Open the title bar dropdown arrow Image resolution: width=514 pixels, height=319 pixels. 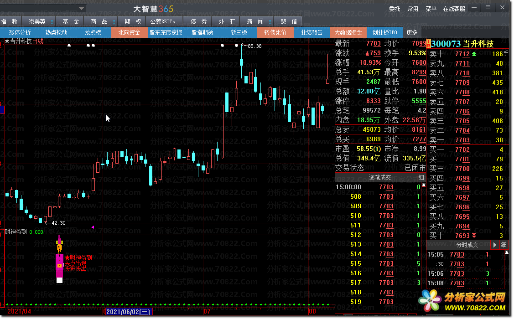(81, 9)
